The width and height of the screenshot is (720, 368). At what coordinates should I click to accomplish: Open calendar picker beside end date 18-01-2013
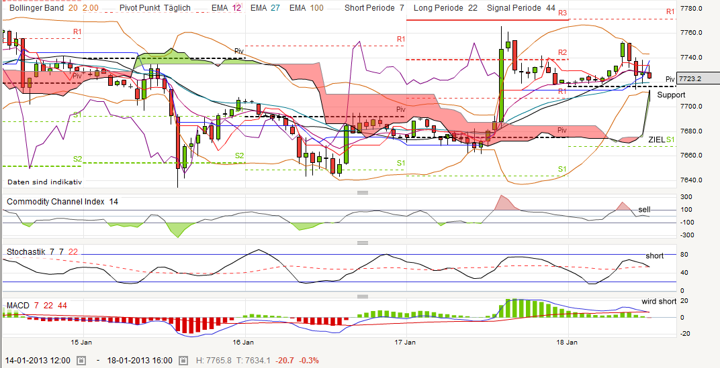click(183, 360)
